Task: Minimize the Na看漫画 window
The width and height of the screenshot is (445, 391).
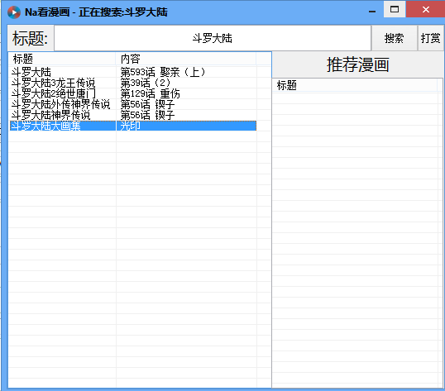Action: 372,12
